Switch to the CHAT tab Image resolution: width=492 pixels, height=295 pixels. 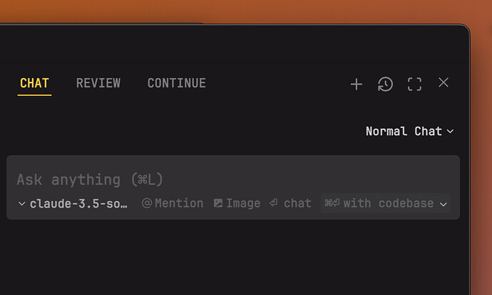[x=34, y=83]
